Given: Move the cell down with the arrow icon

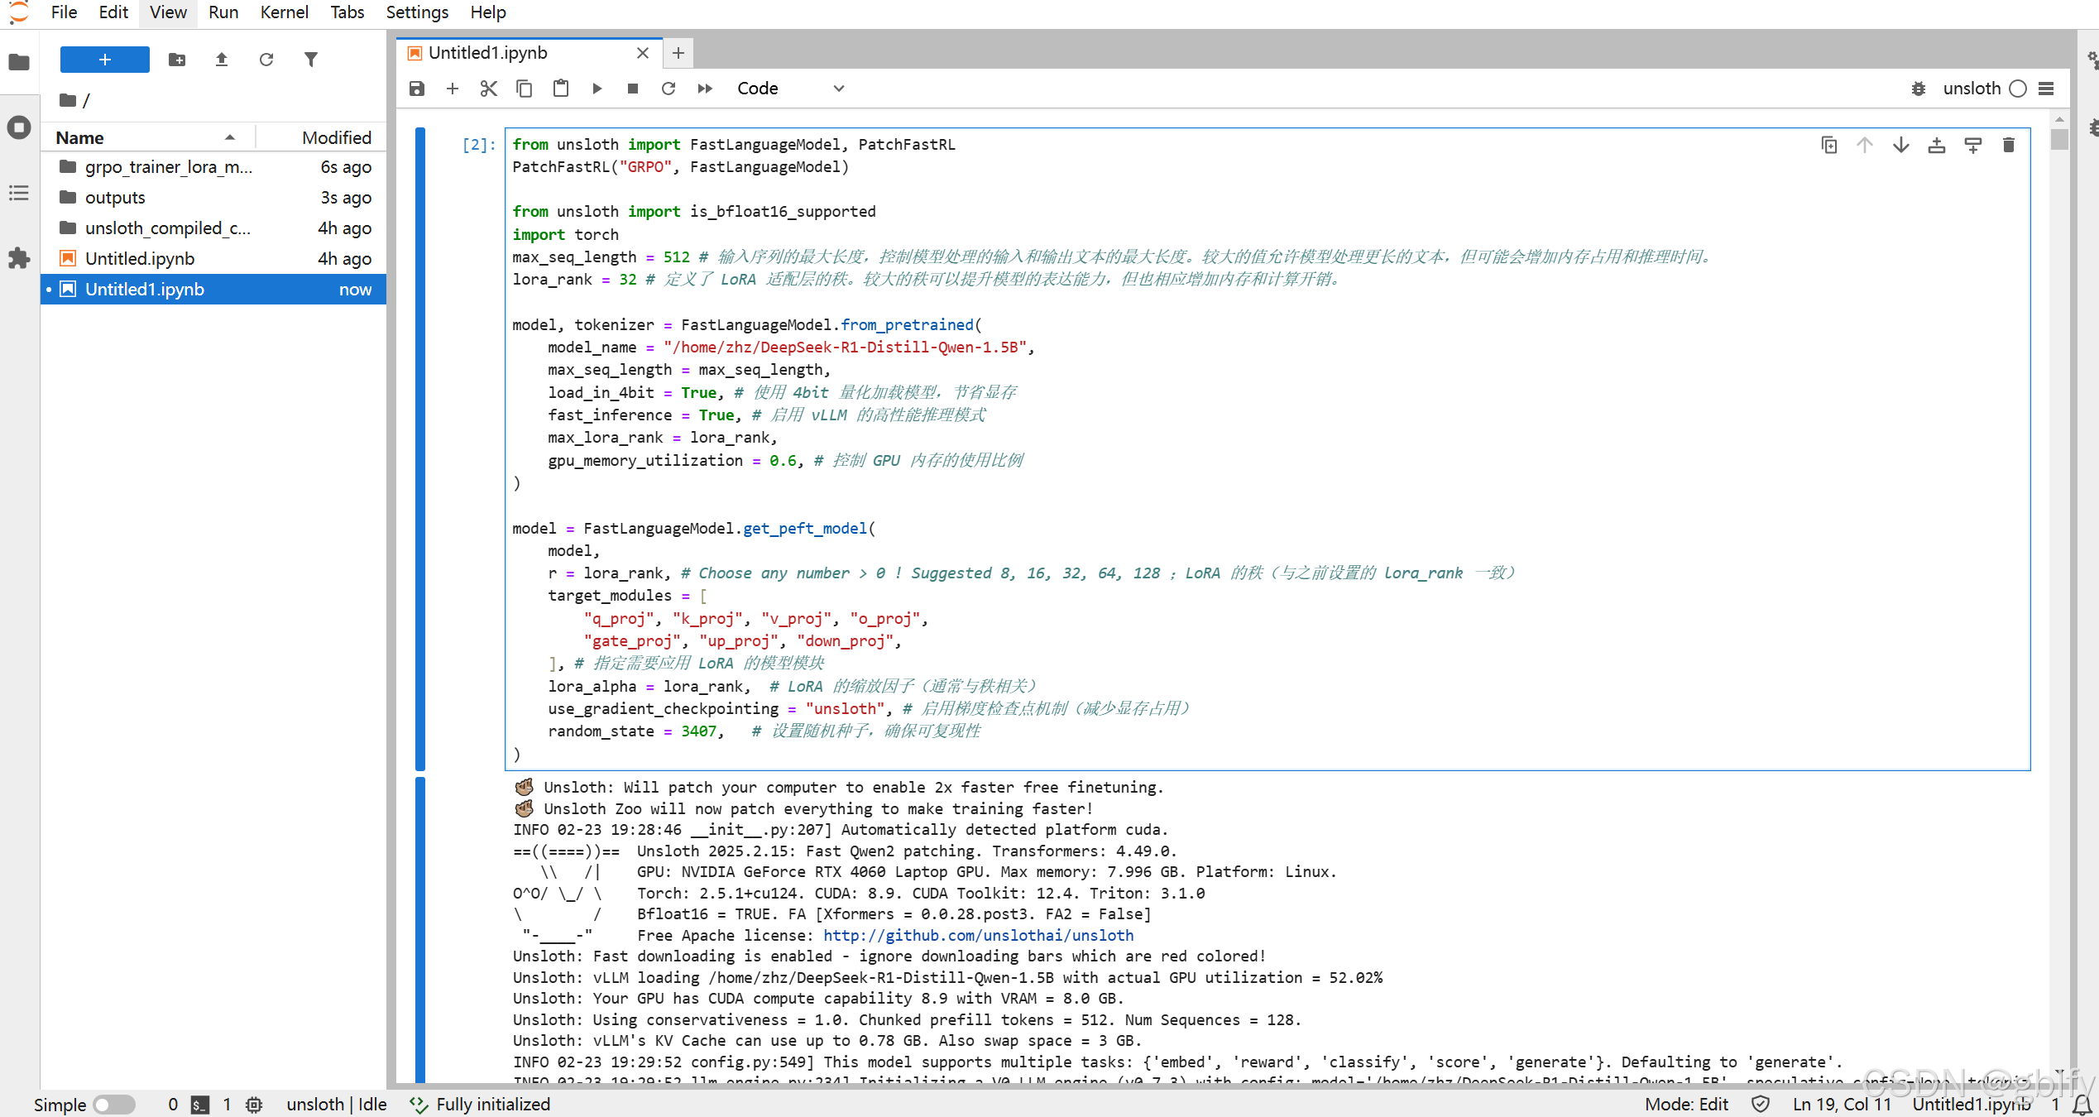Looking at the screenshot, I should click(1900, 146).
